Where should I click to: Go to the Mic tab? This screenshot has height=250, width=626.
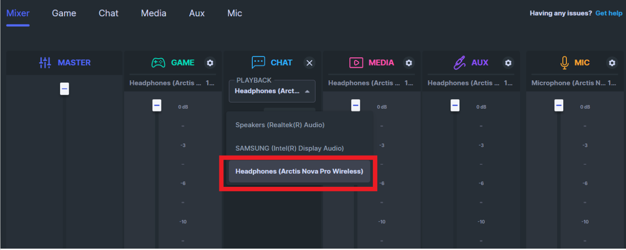click(235, 13)
